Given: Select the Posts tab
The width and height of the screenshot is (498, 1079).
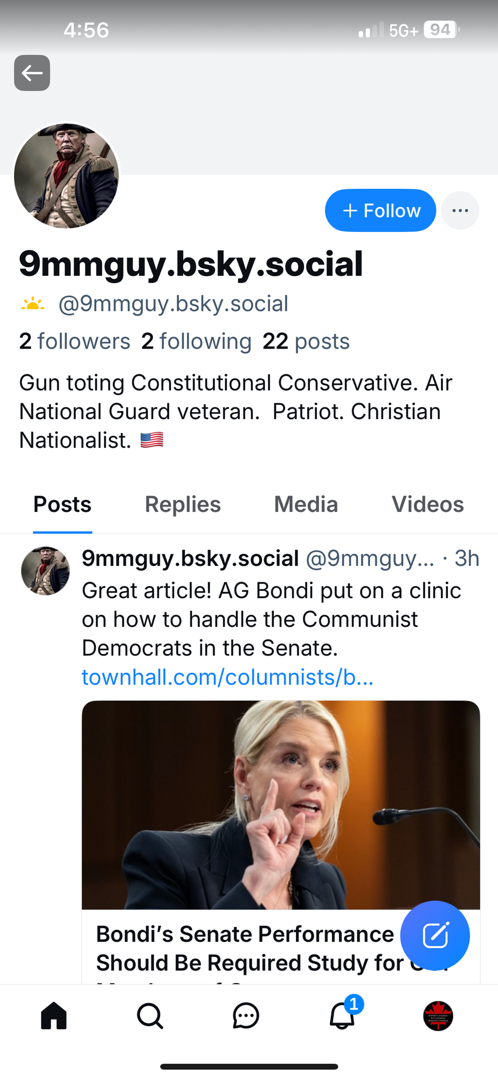Looking at the screenshot, I should coord(63,505).
